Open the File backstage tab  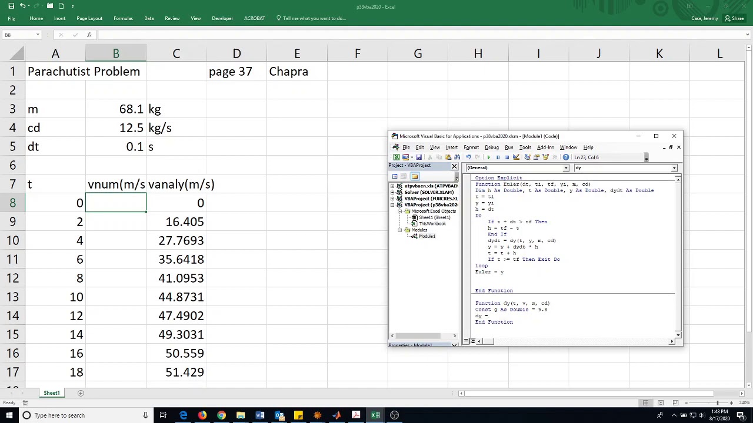click(11, 18)
